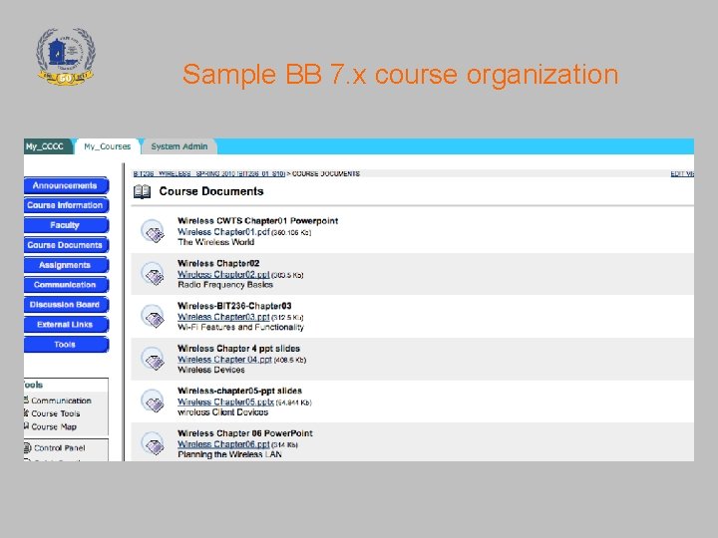718x538 pixels.
Task: Select 'Wi-Fi Features and Functionality' description
Action: tap(240, 327)
